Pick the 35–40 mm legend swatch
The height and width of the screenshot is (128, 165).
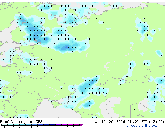pyautogui.click(x=65, y=125)
